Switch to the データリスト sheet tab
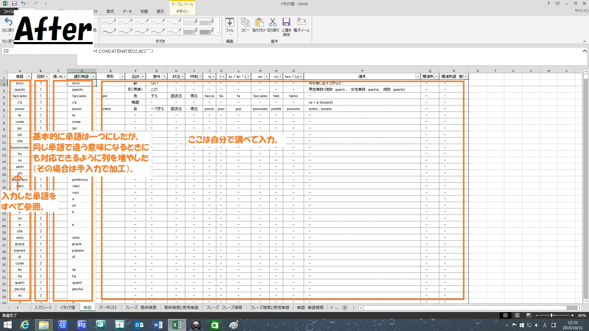589x331 pixels. 108,308
